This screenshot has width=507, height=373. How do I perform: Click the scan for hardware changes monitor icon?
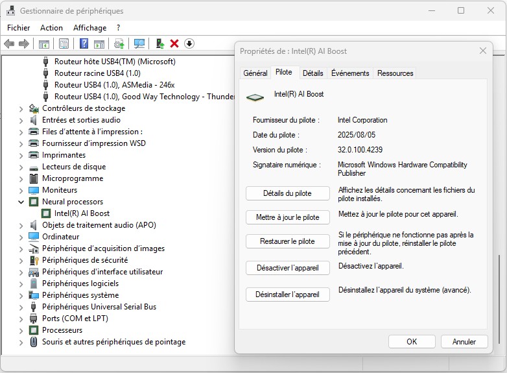[139, 43]
